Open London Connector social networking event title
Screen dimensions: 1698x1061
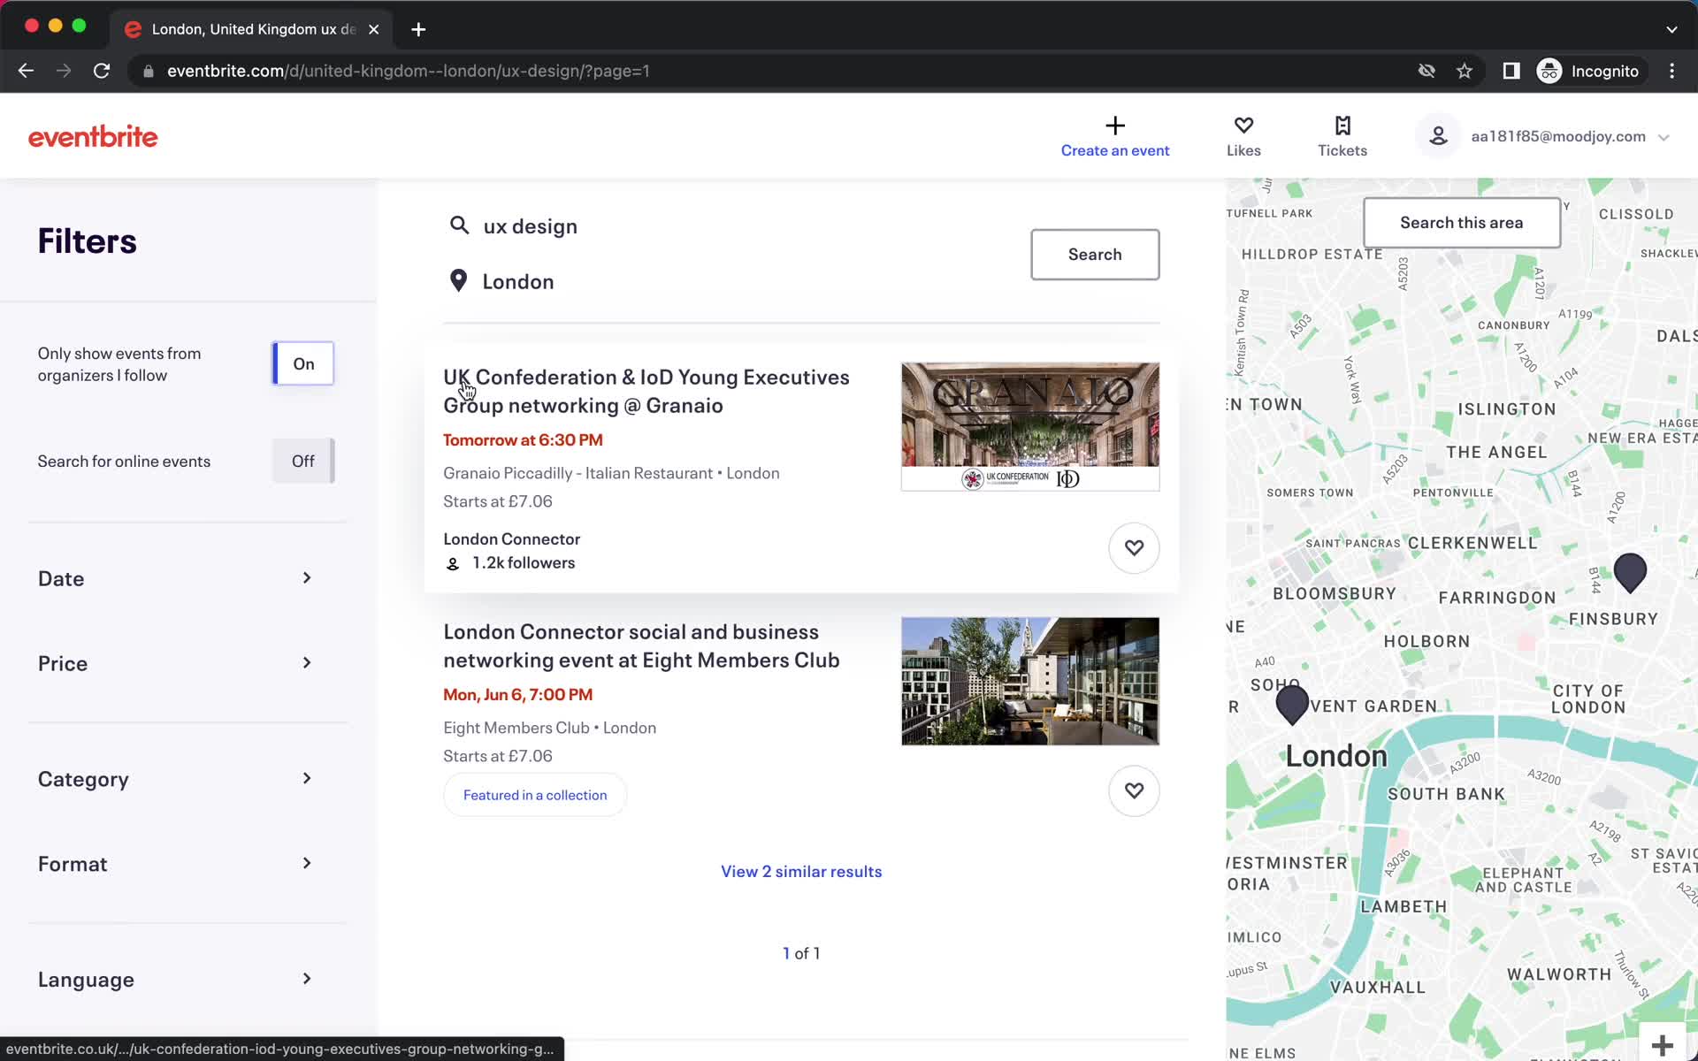click(641, 646)
